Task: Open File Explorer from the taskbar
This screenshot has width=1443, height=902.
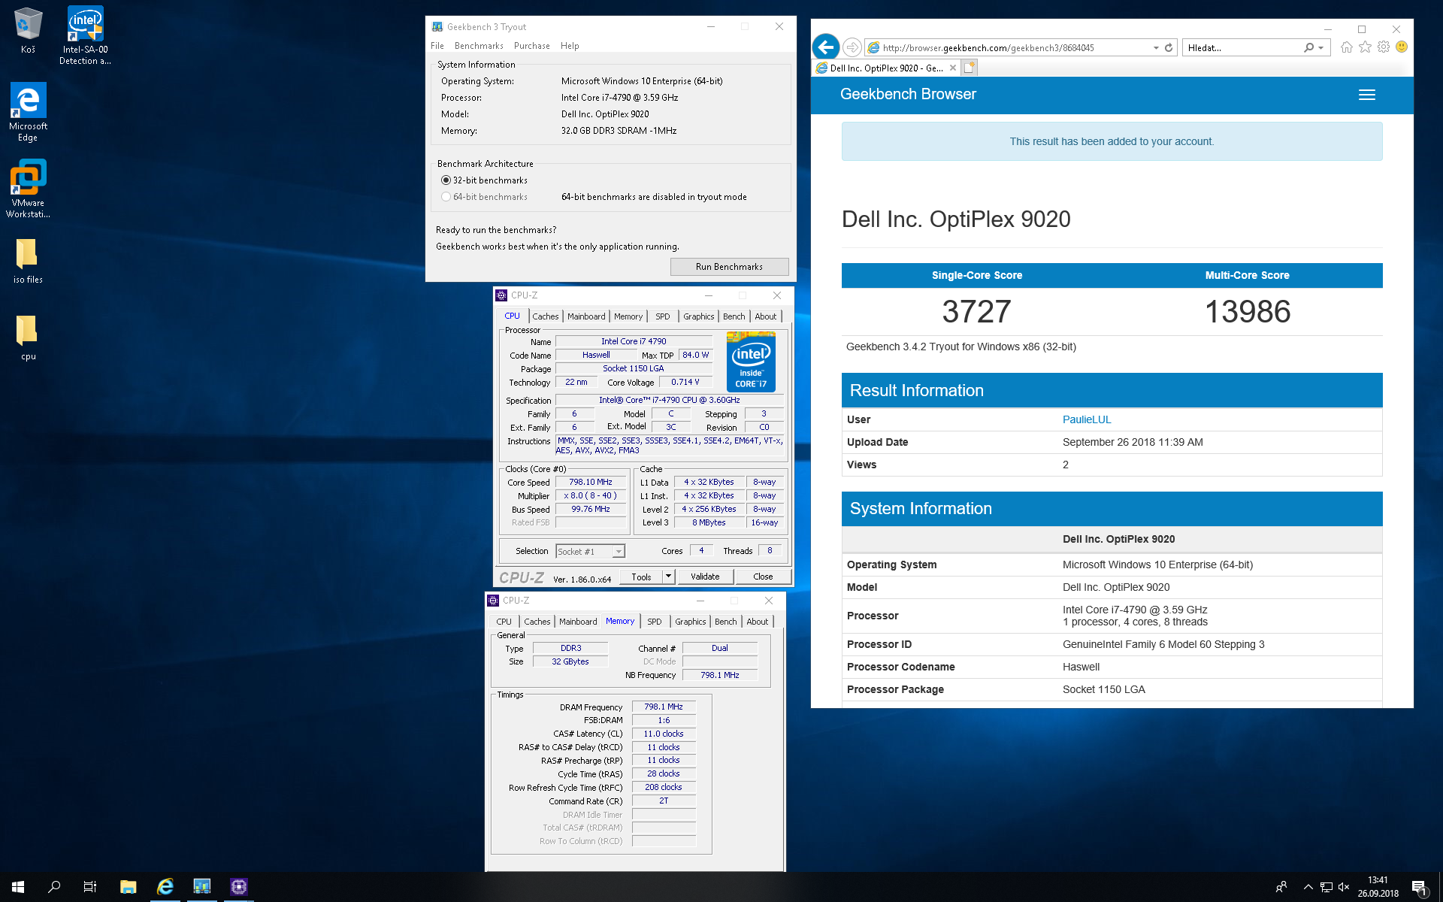Action: coord(128,887)
